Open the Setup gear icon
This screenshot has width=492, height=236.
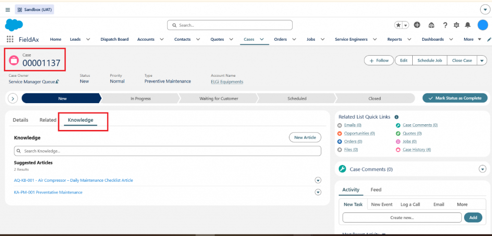pos(456,25)
